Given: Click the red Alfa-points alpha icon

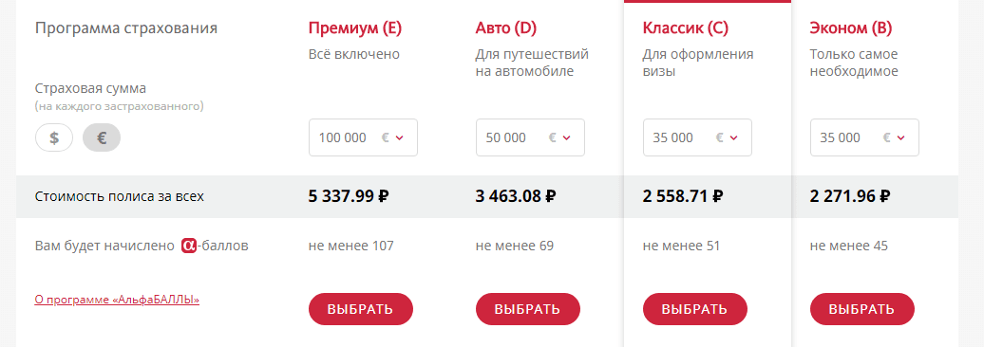Looking at the screenshot, I should pyautogui.click(x=189, y=246).
